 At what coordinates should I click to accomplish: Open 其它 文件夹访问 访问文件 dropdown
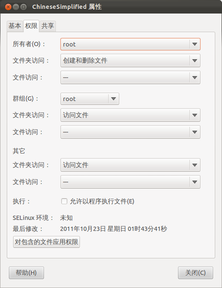coord(130,165)
